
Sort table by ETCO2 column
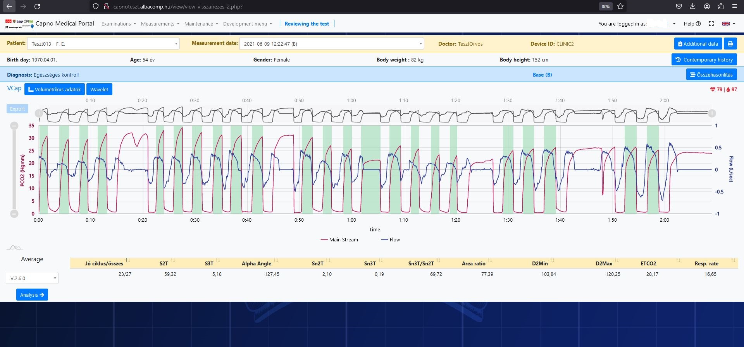[x=648, y=263]
